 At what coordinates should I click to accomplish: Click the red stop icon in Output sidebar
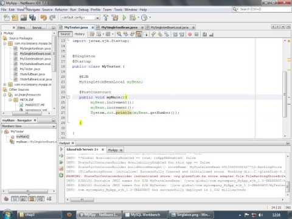[x=61, y=169]
